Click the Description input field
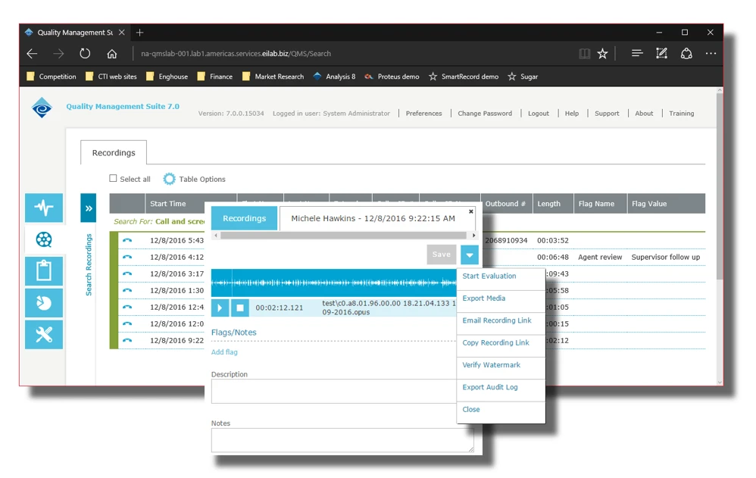 333,391
